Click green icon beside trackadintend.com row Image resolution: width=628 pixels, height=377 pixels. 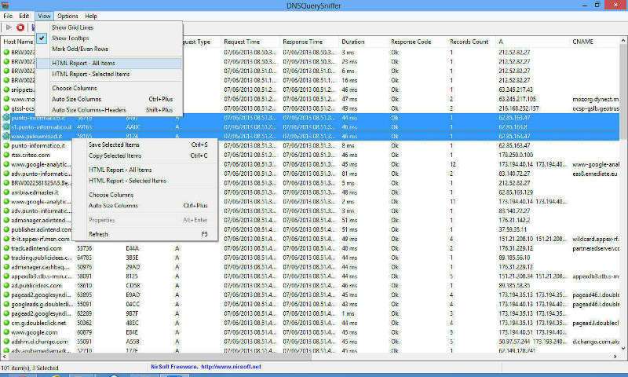click(x=6, y=248)
